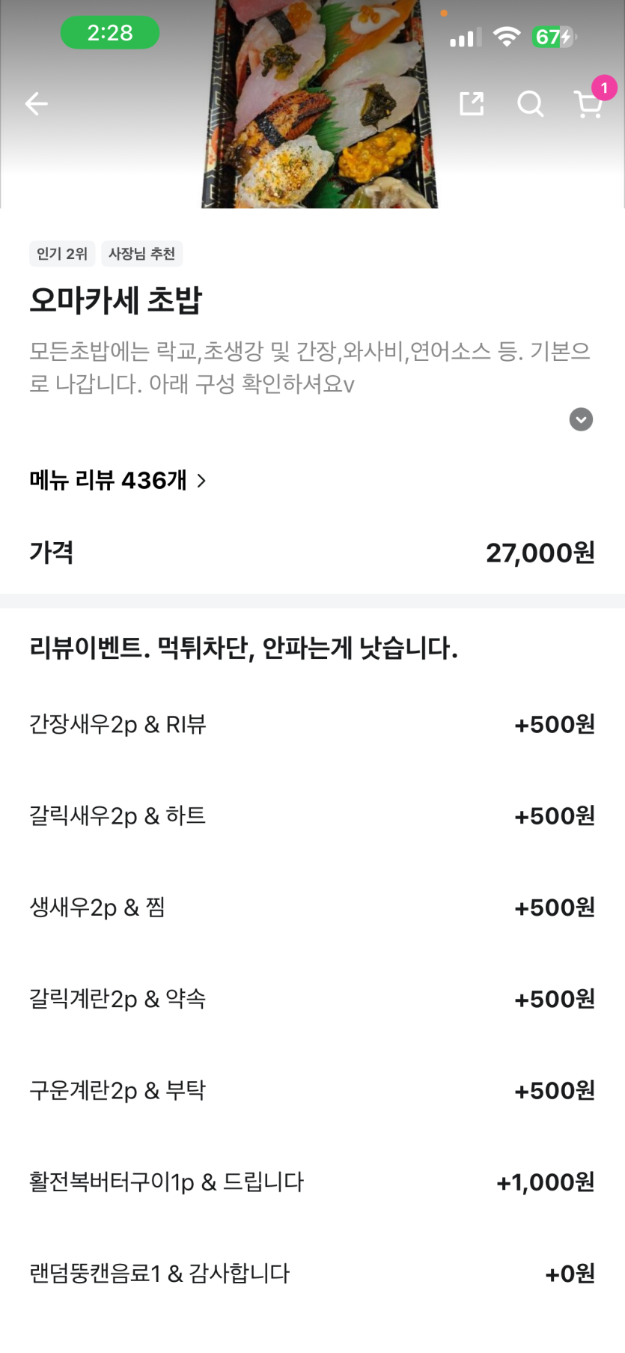Tap the chevron next to 메뉴 리뷰

[201, 481]
